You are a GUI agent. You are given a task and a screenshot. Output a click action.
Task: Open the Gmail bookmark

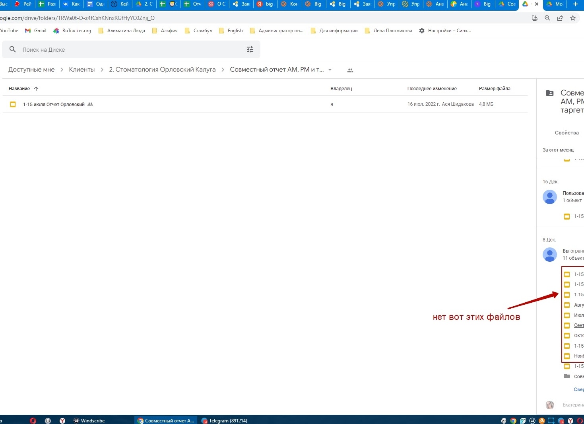(36, 31)
